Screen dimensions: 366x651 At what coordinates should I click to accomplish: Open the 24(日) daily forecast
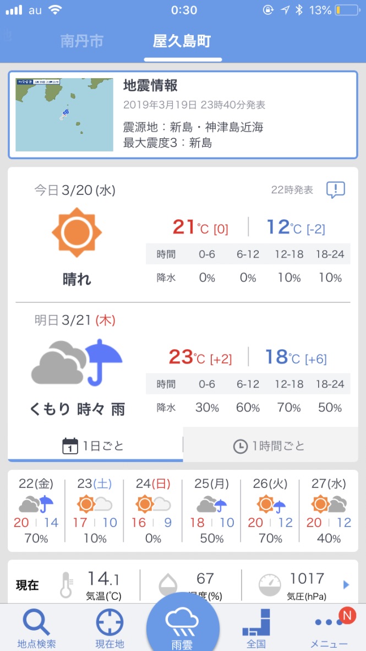pyautogui.click(x=153, y=511)
